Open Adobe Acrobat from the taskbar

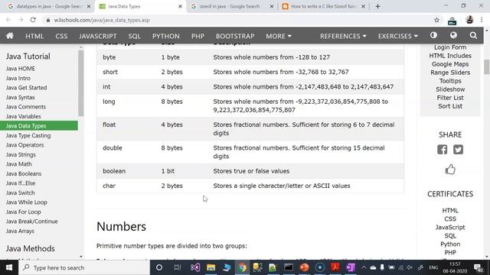335,267
